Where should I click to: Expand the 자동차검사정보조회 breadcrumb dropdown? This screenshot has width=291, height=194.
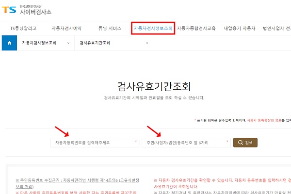[46, 43]
